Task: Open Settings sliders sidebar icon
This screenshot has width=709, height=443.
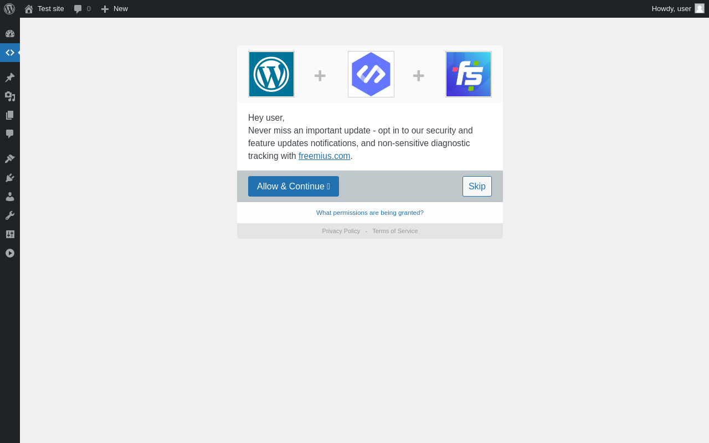Action: 10,234
